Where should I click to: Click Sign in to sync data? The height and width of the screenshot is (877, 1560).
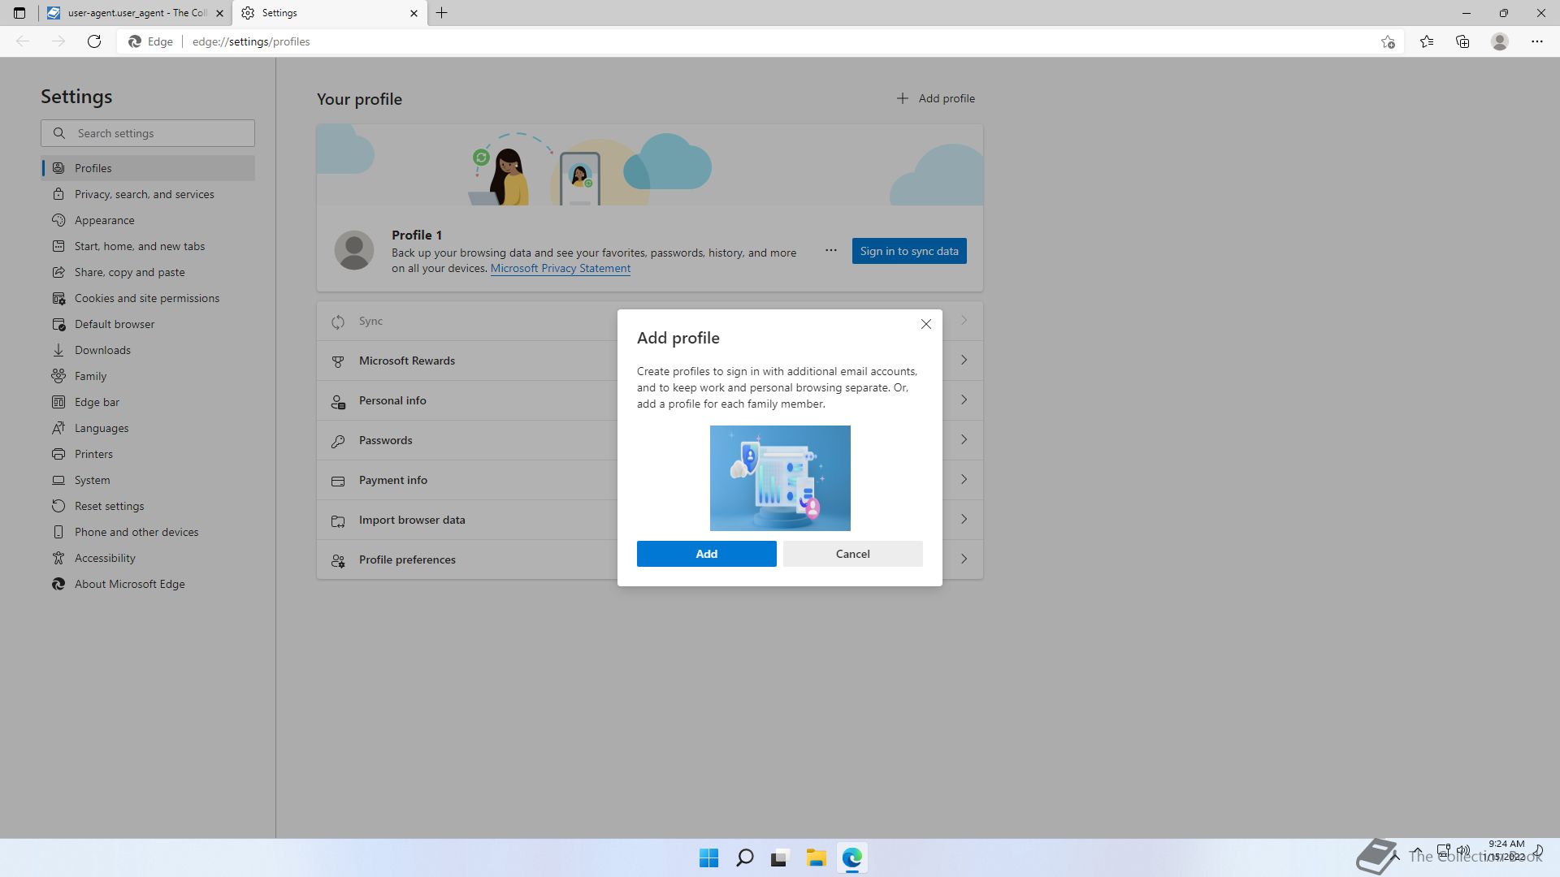[x=909, y=251]
